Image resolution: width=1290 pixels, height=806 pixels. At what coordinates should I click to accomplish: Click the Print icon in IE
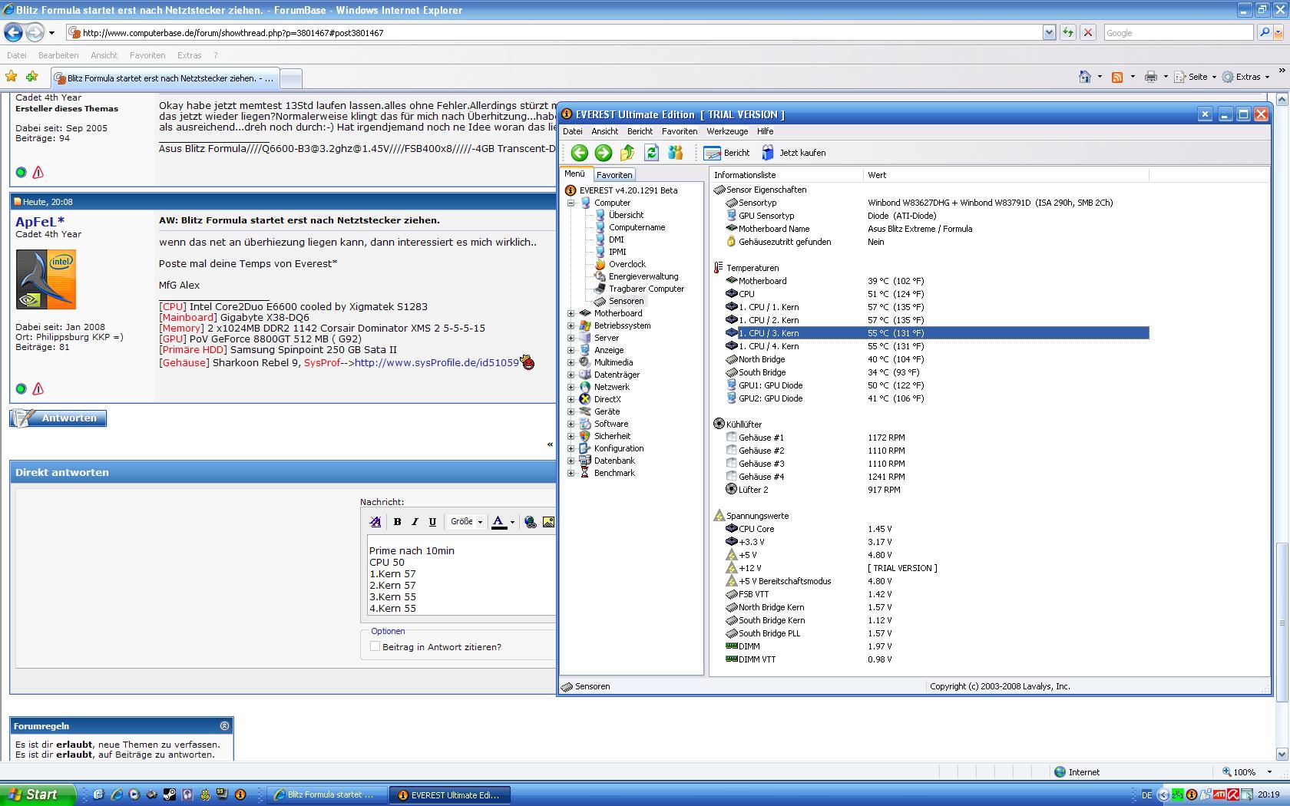[1150, 77]
